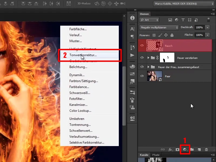Click the distribute vertical centers icon
Image resolution: width=216 pixels, height=162 pixels.
[30, 4]
